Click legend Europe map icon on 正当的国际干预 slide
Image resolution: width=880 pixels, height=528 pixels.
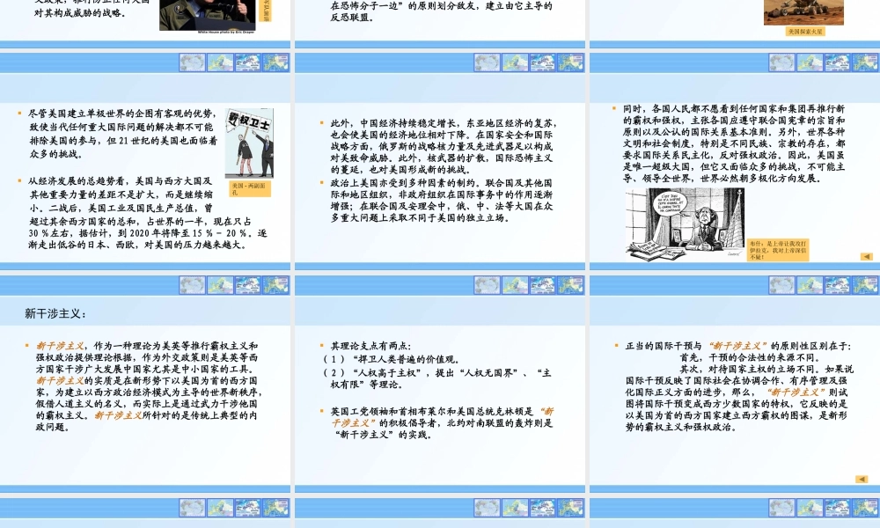865,285
